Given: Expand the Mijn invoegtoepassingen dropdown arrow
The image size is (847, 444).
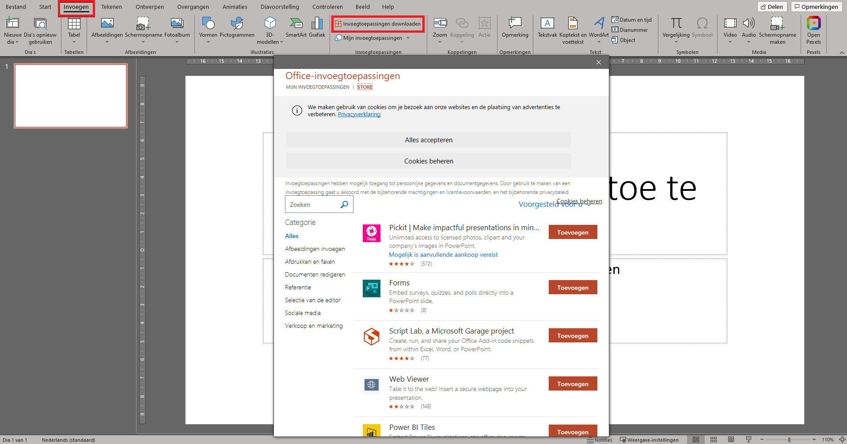Looking at the screenshot, I should (408, 38).
